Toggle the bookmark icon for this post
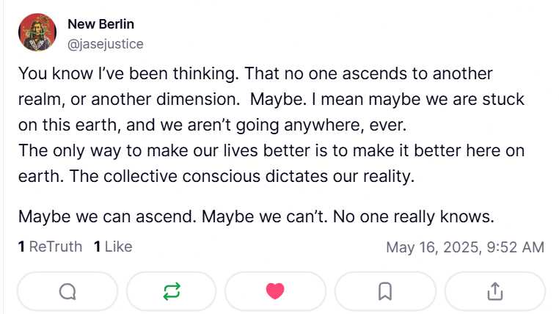This screenshot has height=314, width=559. (384, 291)
